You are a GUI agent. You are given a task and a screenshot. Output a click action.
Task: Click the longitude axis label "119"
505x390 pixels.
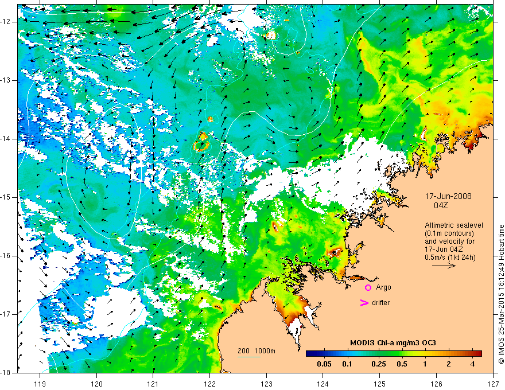pyautogui.click(x=40, y=384)
